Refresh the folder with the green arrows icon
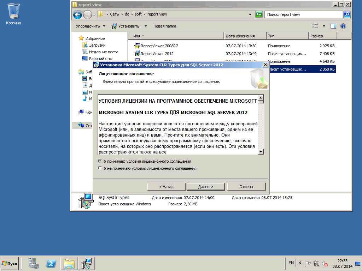 tap(259, 14)
